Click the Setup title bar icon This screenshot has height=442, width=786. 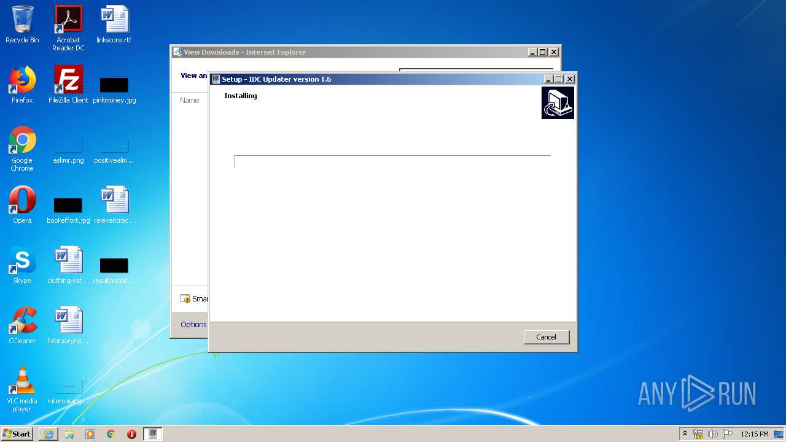[216, 79]
